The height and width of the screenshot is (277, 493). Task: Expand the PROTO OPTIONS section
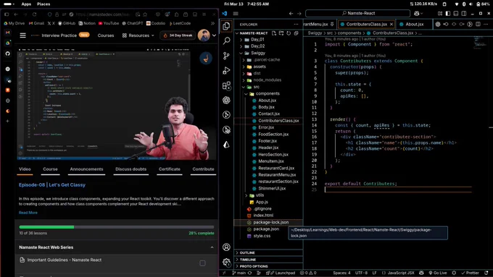click(269, 266)
